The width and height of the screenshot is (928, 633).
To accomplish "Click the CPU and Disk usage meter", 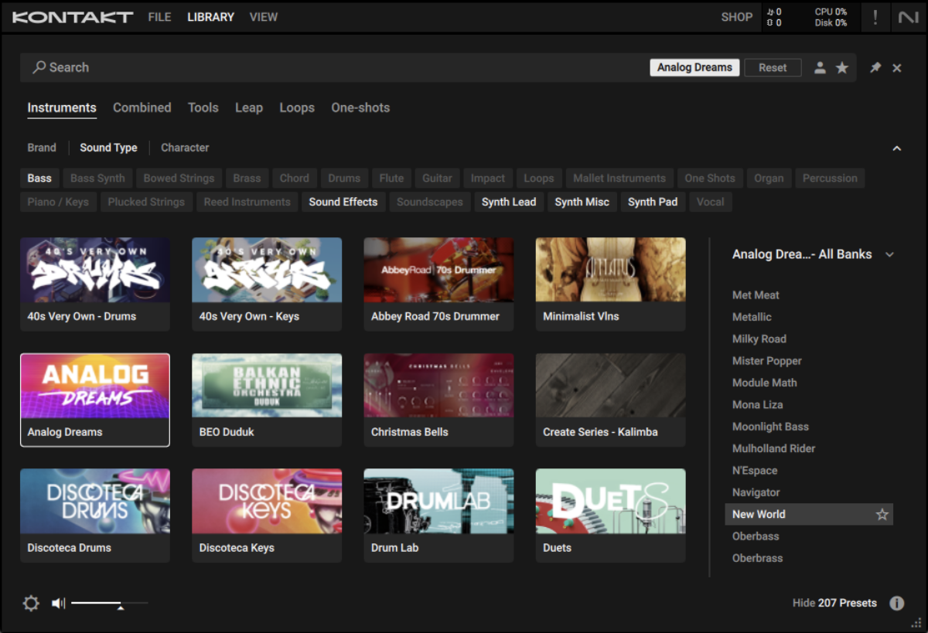I will pos(831,17).
